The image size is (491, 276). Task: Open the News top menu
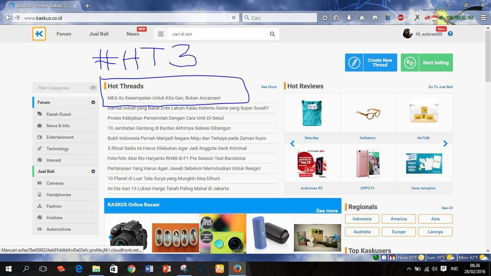pyautogui.click(x=133, y=34)
